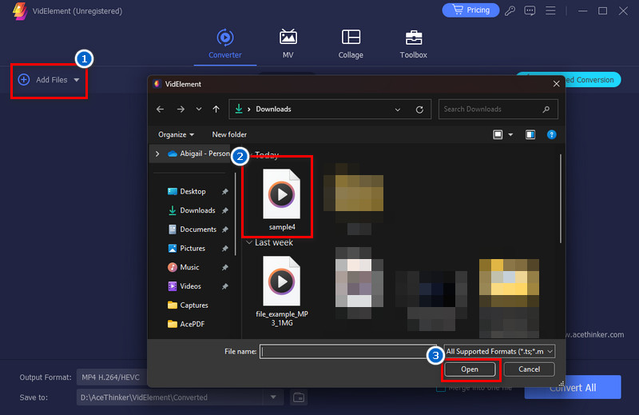The image size is (639, 415).
Task: Select the pixelated thumbnail under Today
Action: point(353,199)
